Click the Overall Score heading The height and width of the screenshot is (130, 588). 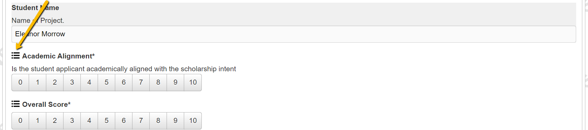coord(46,104)
